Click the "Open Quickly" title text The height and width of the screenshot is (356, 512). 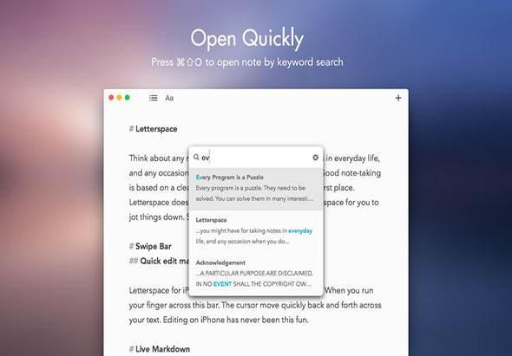click(247, 38)
